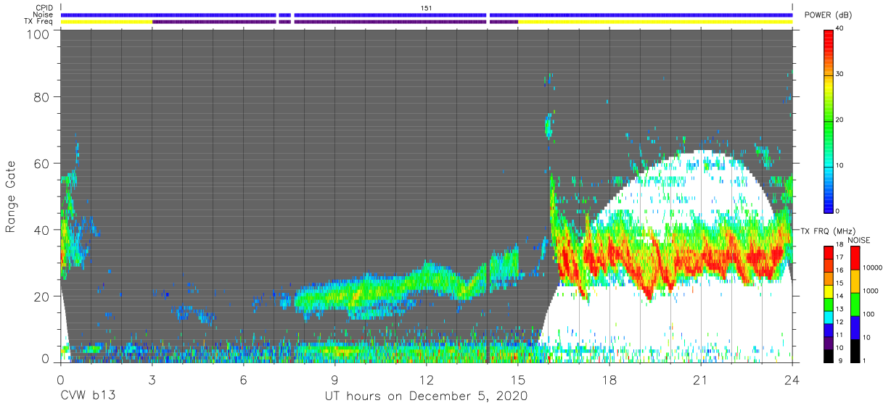Click the 1000 tick on noise legend
Screen dimensions: 891x411
(871, 291)
